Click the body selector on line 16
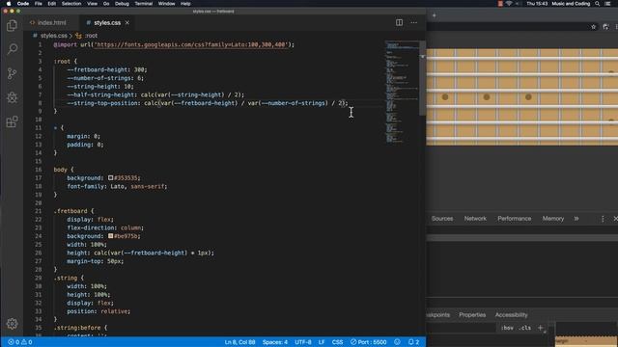Viewport: 618px width, 347px height. point(60,170)
